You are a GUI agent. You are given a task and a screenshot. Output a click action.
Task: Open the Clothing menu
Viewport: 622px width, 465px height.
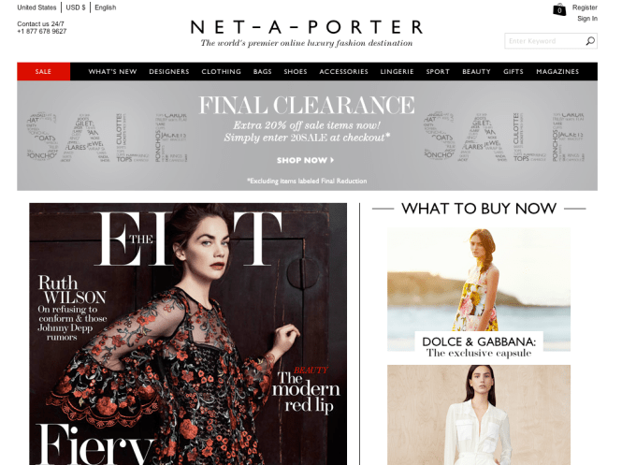pyautogui.click(x=221, y=71)
